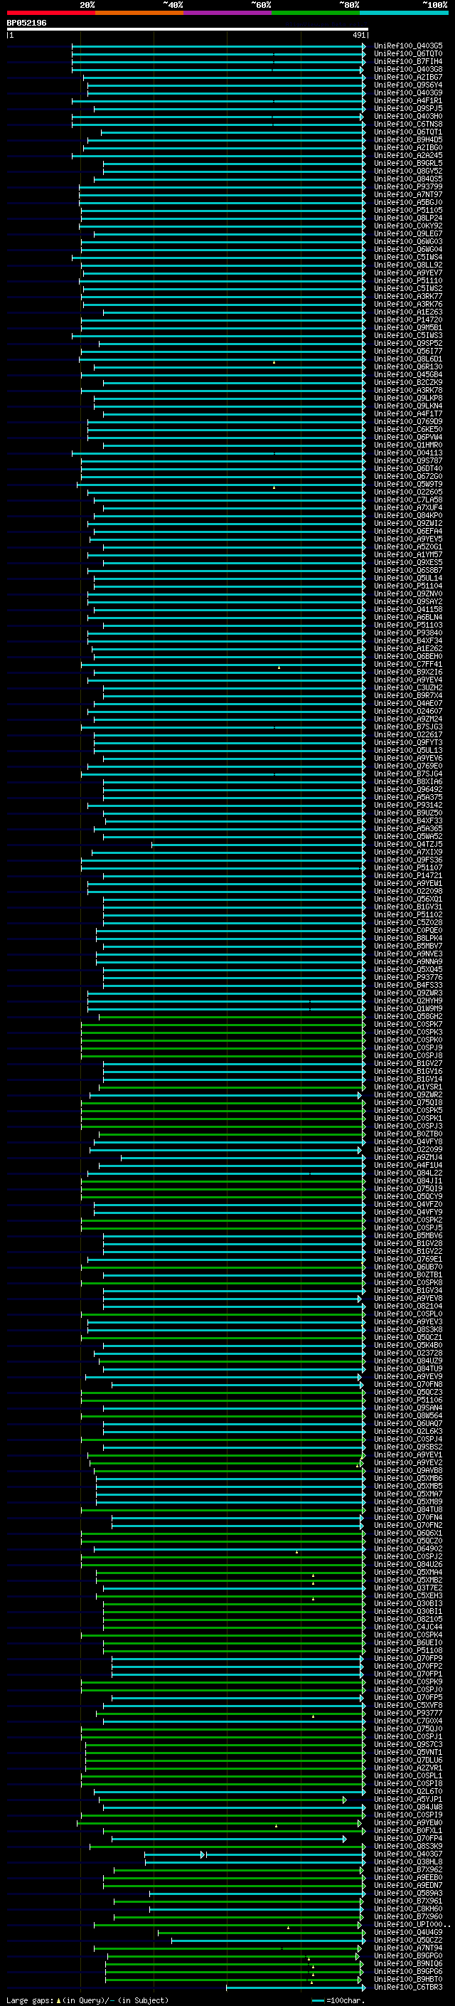Click the UniRef100_A5BGJ0 label
The image size is (455, 2006).
(408, 203)
